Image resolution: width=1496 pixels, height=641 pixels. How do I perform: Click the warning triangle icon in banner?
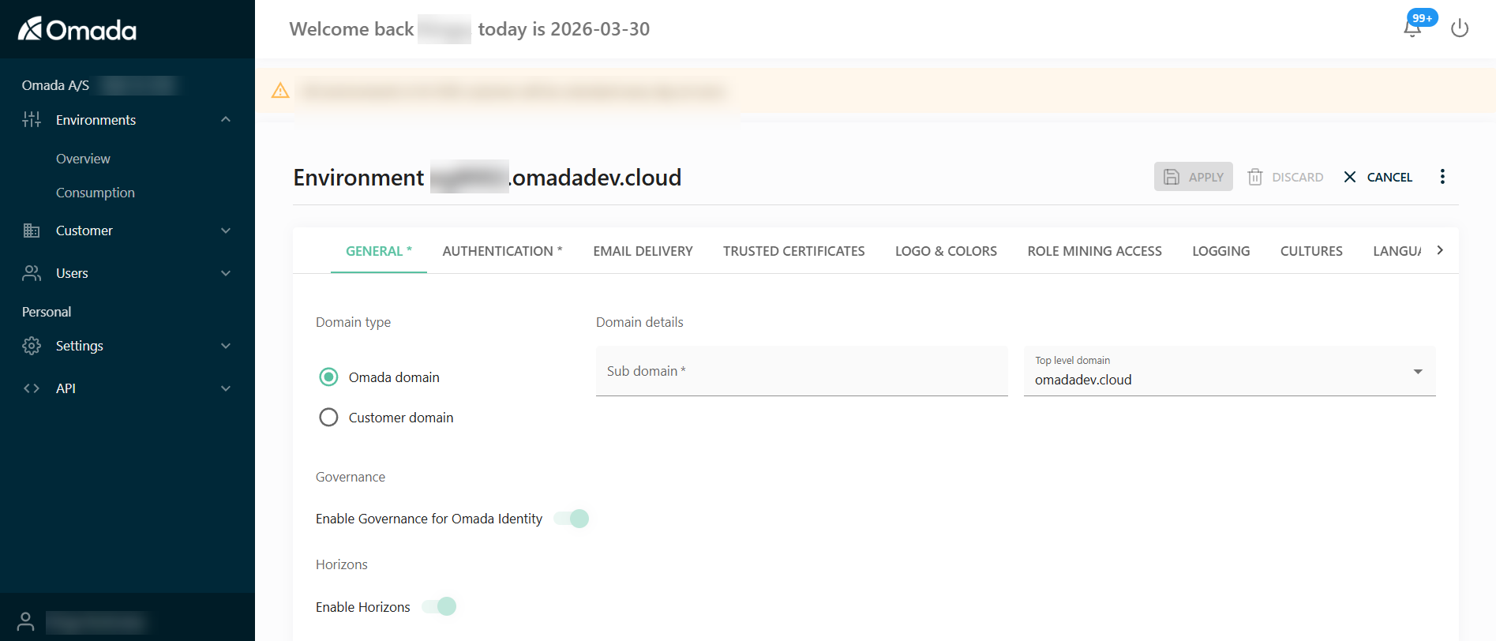(x=280, y=91)
